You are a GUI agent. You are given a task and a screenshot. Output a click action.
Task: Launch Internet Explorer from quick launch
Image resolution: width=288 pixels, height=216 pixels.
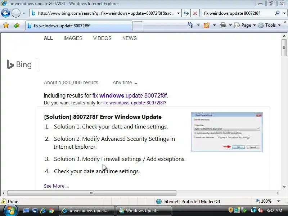(43, 211)
